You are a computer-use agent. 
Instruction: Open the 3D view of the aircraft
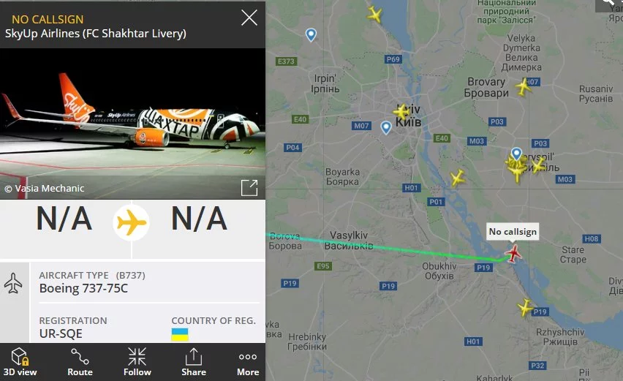coord(20,362)
